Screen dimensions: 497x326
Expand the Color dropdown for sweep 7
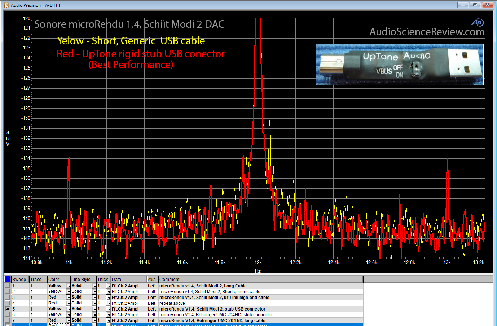68,320
